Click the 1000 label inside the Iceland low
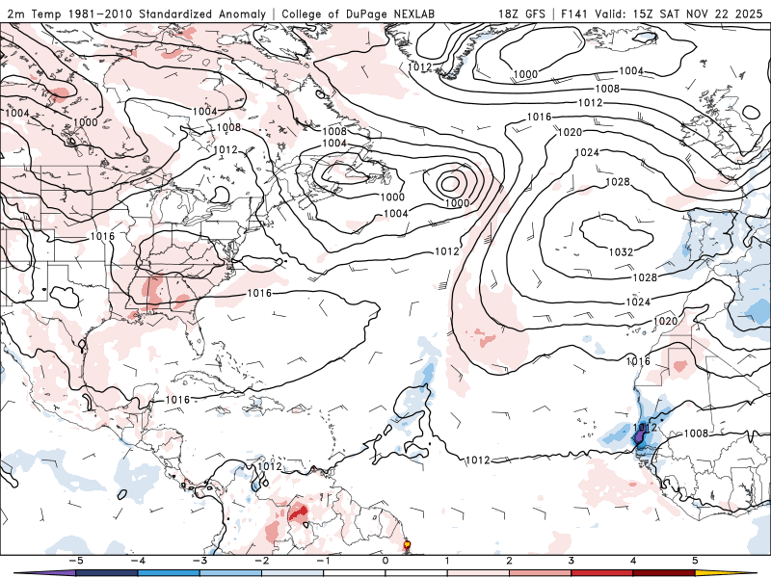This screenshot has height=578, width=771. tap(525, 74)
